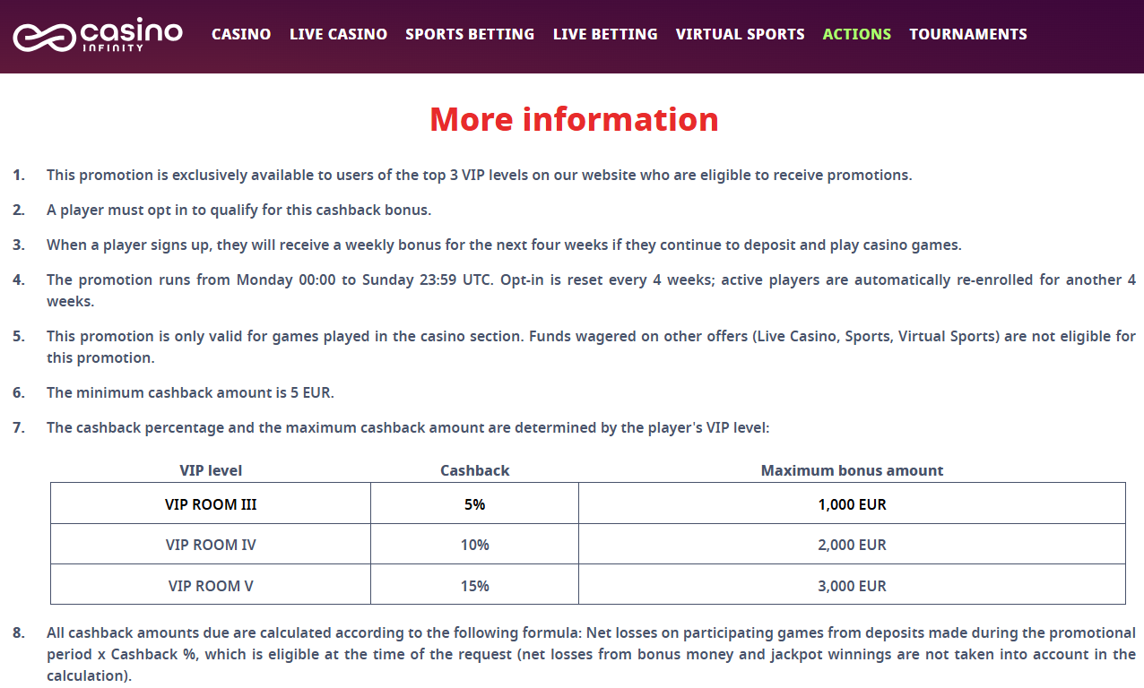Open the CASINO menu item
The height and width of the screenshot is (688, 1144).
(x=241, y=34)
